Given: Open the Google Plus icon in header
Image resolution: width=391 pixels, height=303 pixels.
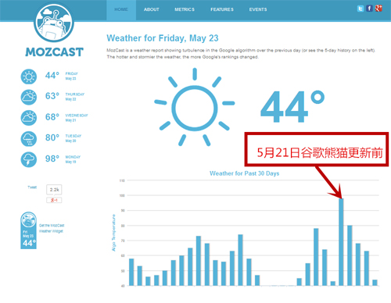Looking at the screenshot, I should click(378, 9).
